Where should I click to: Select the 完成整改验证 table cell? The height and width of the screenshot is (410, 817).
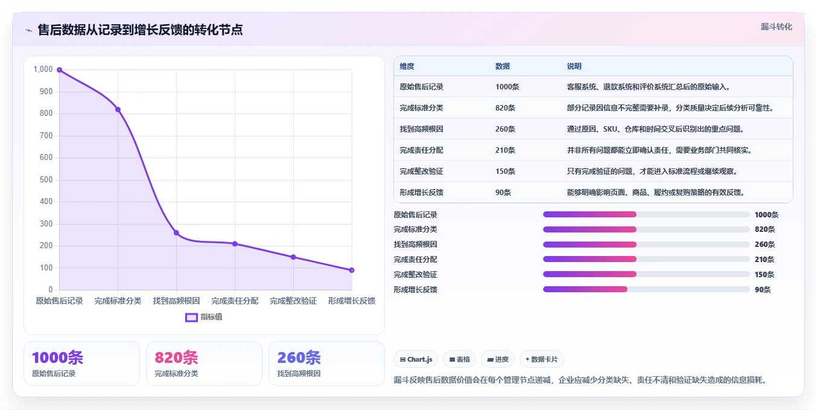click(421, 171)
